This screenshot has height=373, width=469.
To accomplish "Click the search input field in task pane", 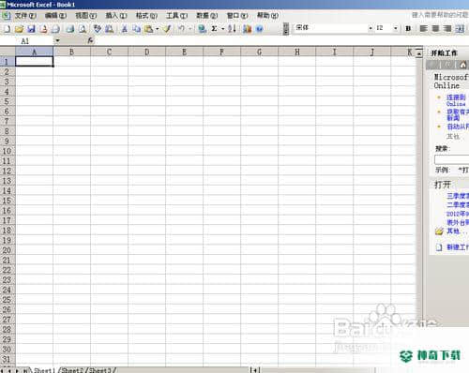I will (451, 160).
